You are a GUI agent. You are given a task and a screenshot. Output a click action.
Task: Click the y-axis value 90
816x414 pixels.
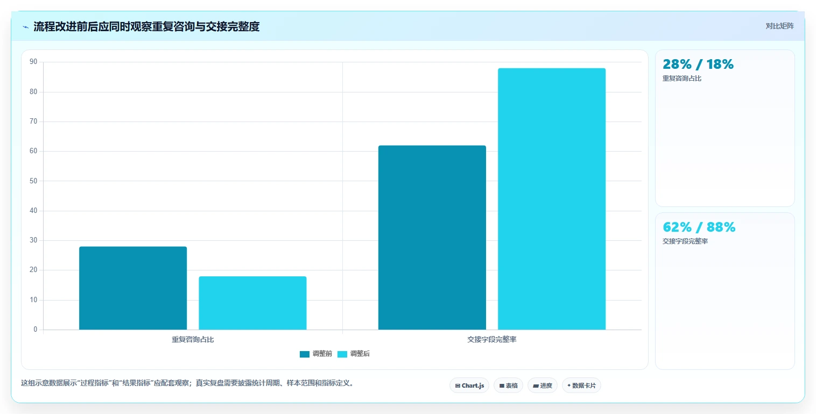pos(33,62)
